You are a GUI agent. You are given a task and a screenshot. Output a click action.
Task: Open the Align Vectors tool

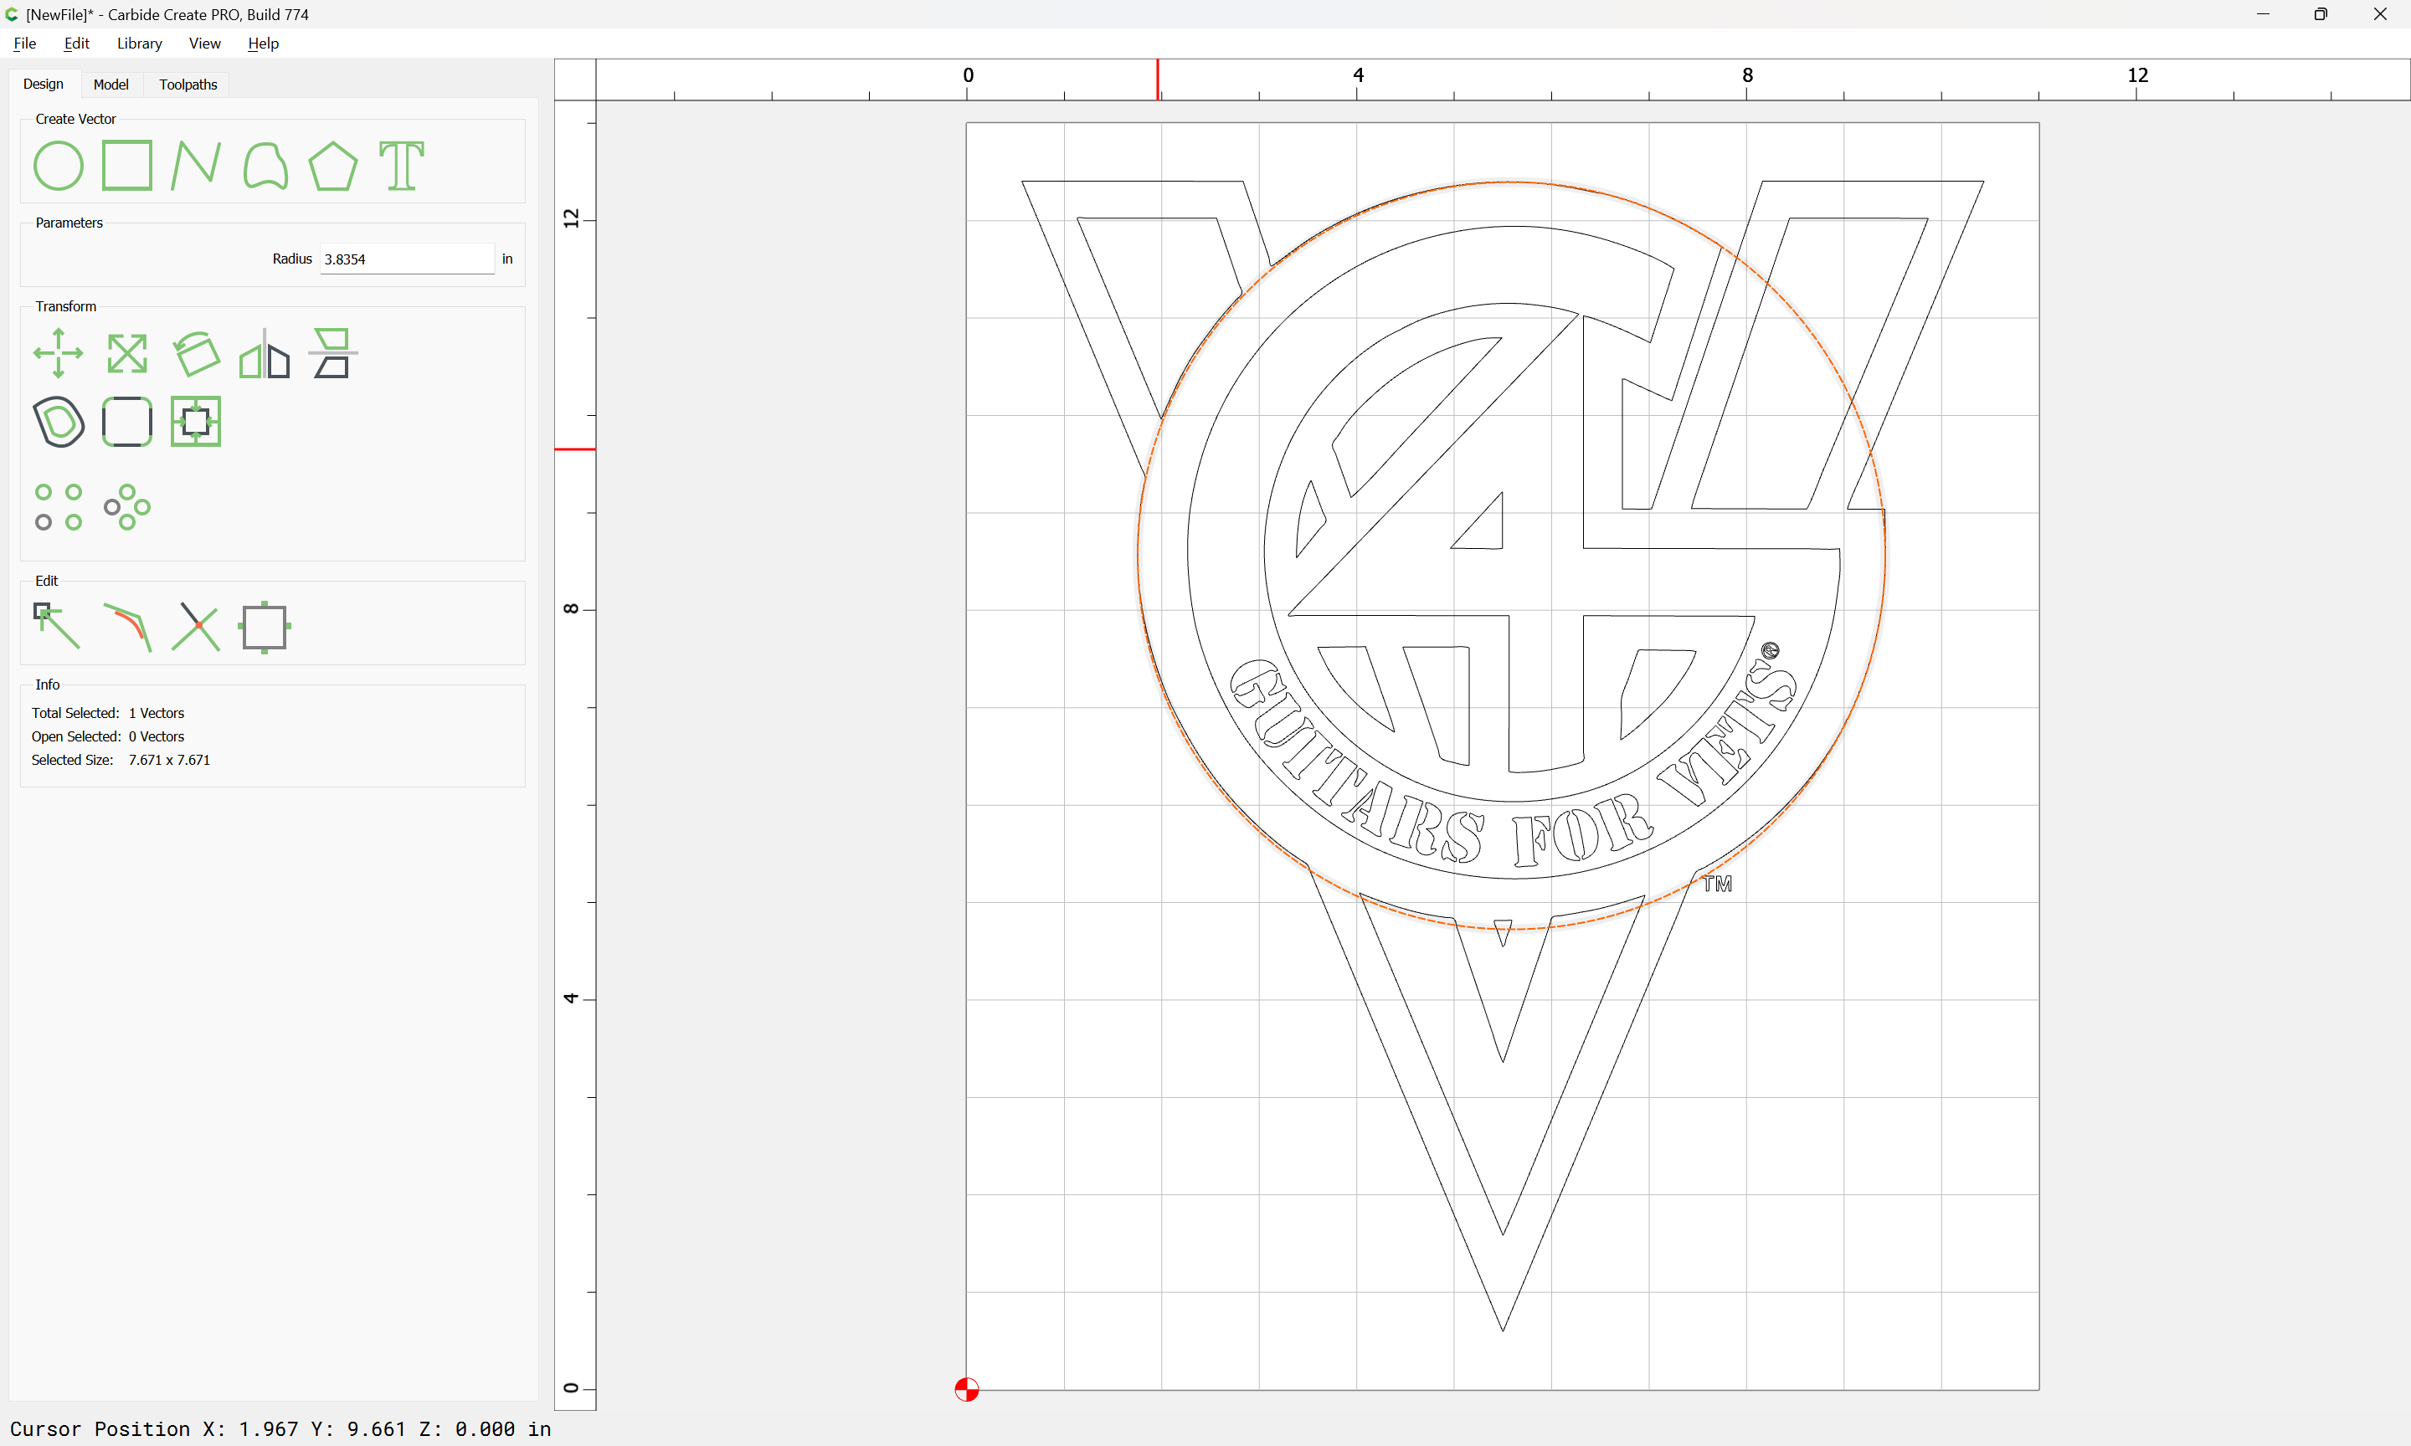point(333,353)
